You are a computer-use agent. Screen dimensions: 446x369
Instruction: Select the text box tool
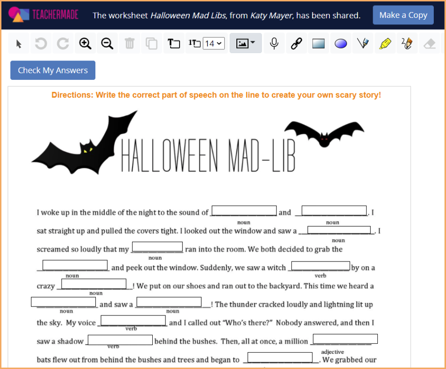click(x=174, y=43)
